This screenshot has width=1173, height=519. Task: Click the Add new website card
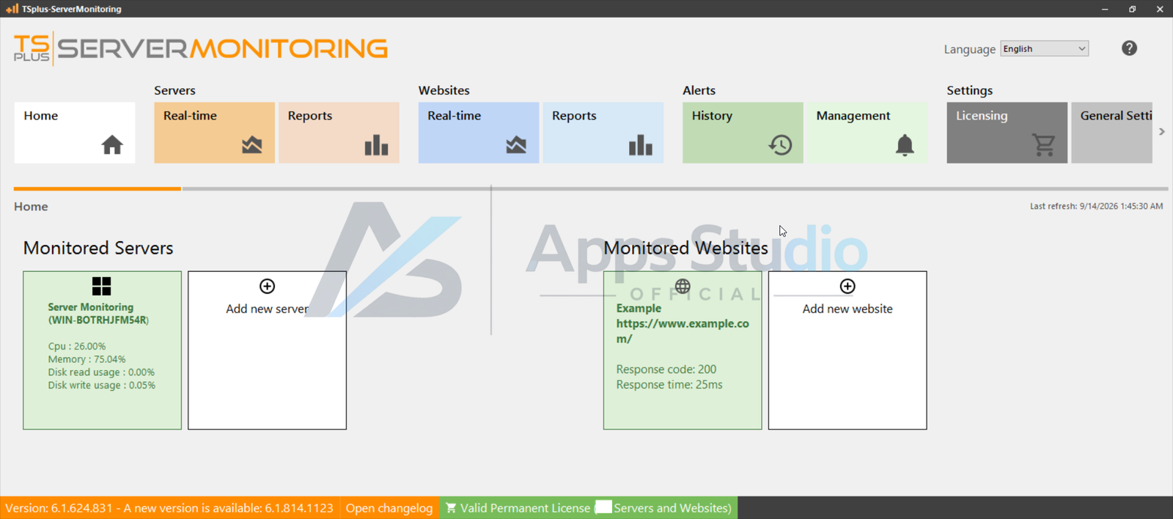pyautogui.click(x=847, y=350)
